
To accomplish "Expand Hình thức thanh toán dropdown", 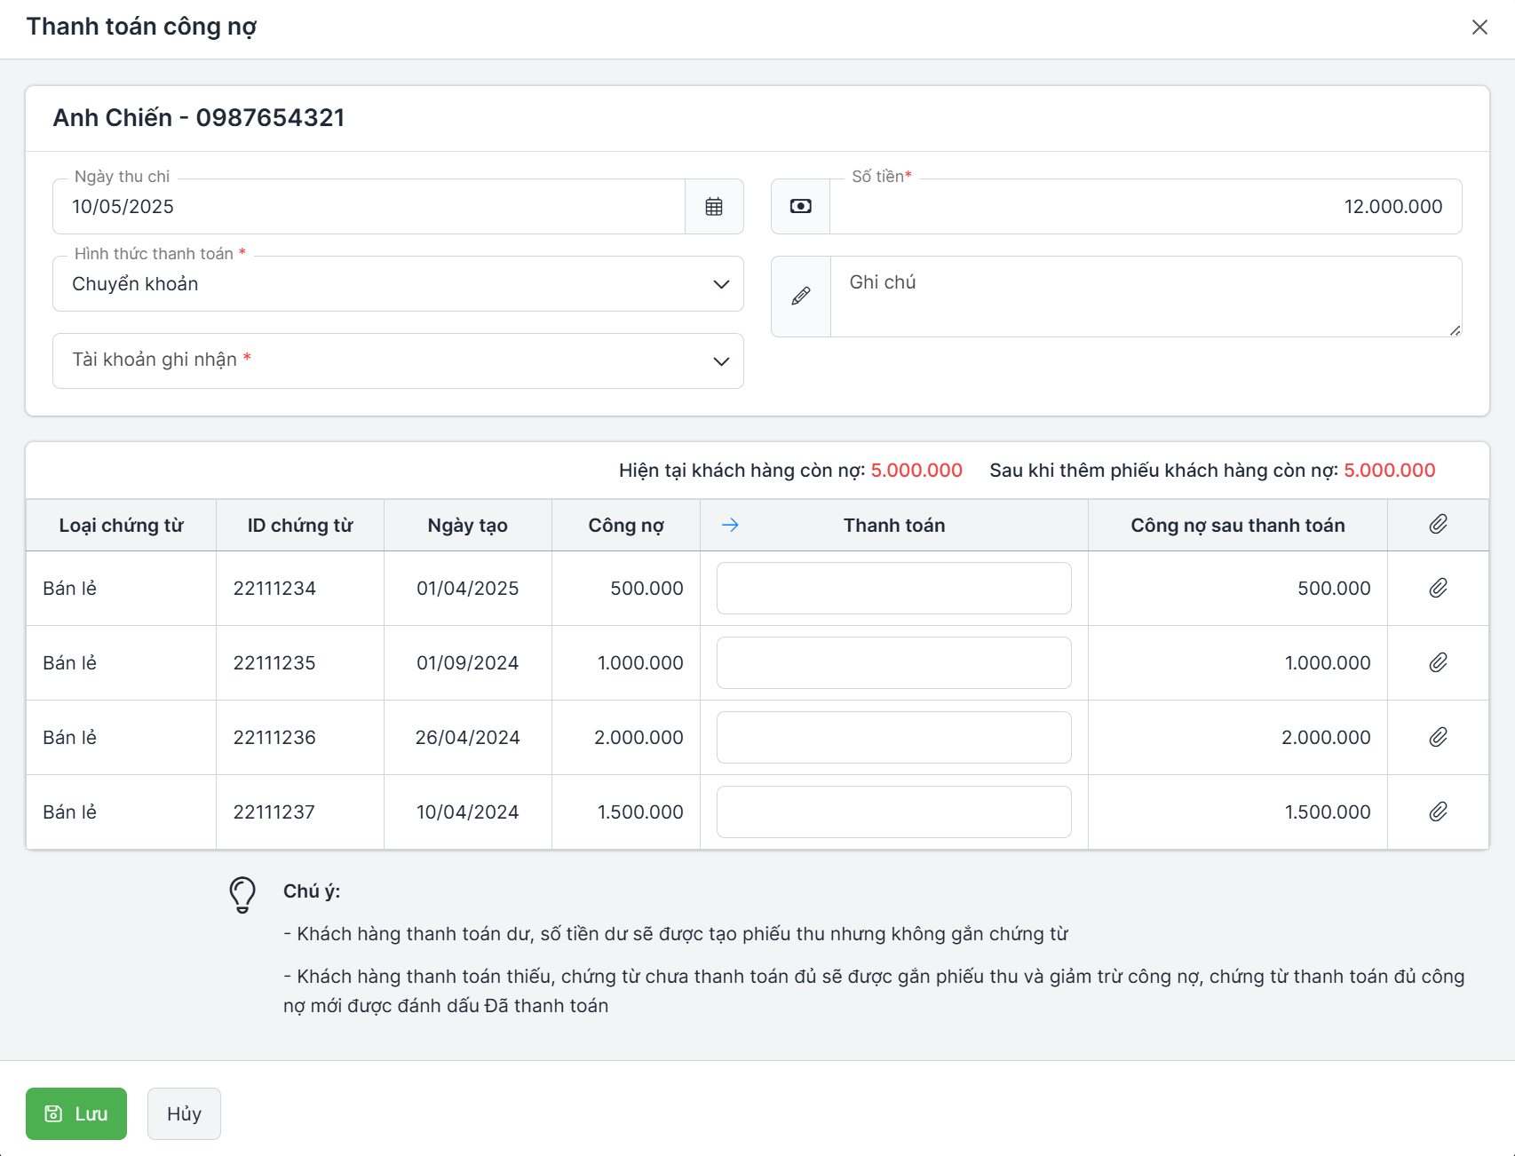I will tap(398, 284).
